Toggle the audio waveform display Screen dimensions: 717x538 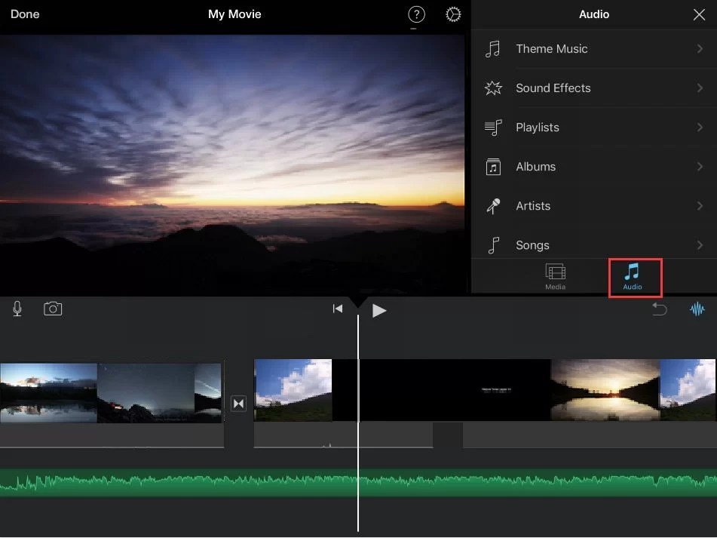697,309
